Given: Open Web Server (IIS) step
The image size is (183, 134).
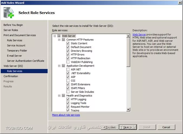Looking at the screenshot, I should pyautogui.click(x=13, y=66).
